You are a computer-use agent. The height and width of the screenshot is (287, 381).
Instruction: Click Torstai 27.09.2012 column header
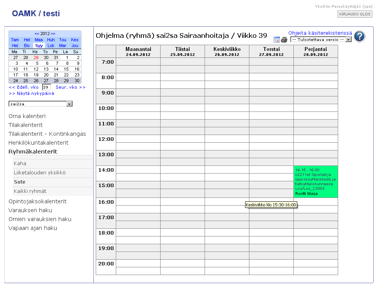click(271, 51)
